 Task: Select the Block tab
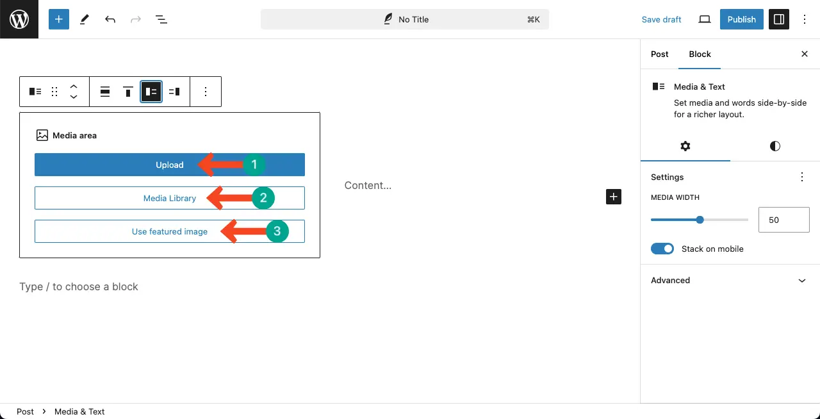coord(700,54)
